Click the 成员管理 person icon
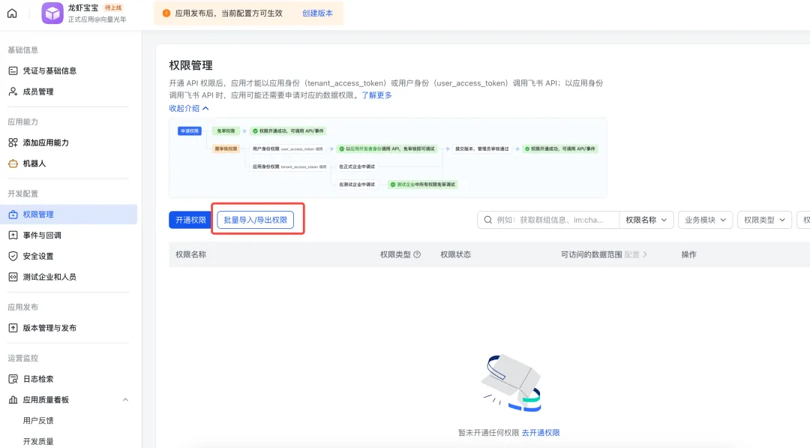This screenshot has height=448, width=810. coord(13,92)
